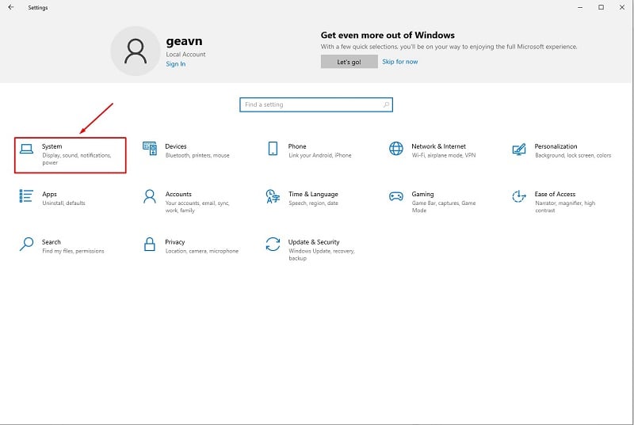Click 'Location, camera, microphone' description
Screen dimensions: 634x425
pyautogui.click(x=202, y=251)
